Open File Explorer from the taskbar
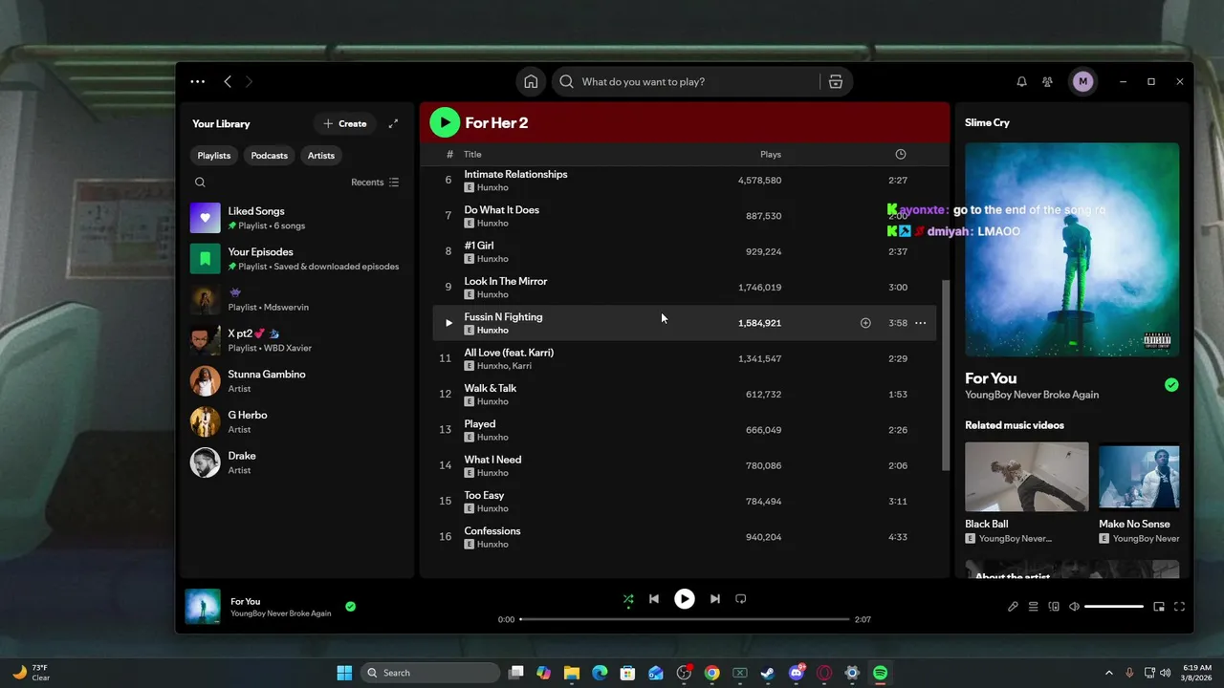Image resolution: width=1224 pixels, height=688 pixels. [572, 673]
